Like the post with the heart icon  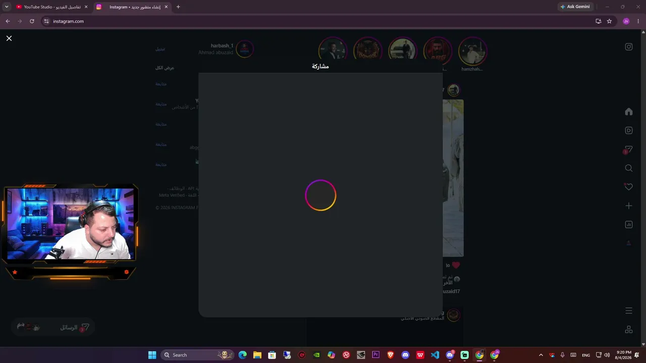(x=456, y=265)
